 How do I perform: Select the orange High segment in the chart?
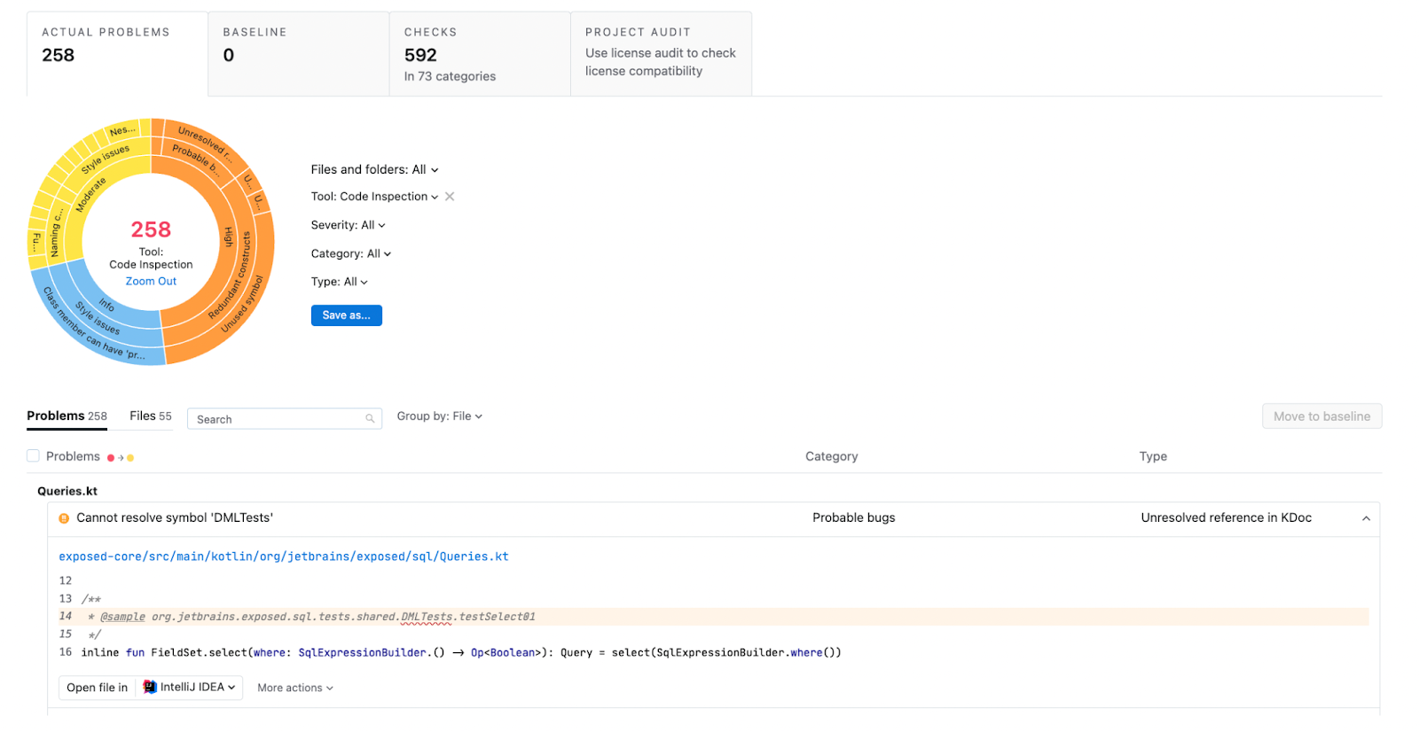226,237
